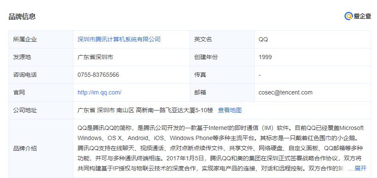Open 深圳市腾讯计算机系统有限公司 company link
Image resolution: width=377 pixels, height=178 pixels.
pos(119,39)
